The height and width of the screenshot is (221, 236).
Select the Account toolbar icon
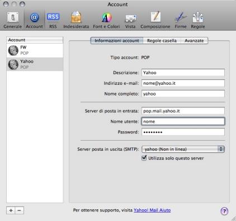click(34, 20)
